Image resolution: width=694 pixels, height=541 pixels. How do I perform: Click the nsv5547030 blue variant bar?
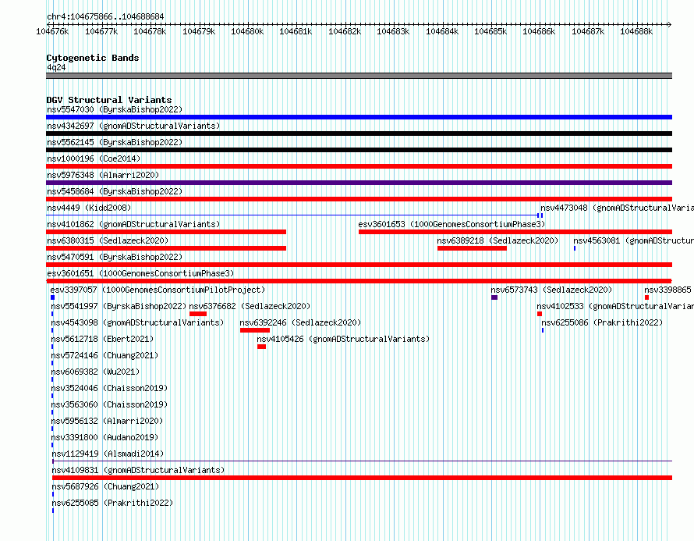[359, 117]
